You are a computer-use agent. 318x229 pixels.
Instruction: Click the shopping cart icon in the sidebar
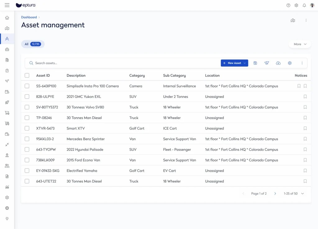tap(7, 113)
